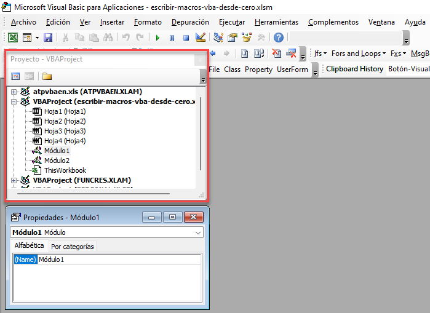The image size is (430, 313).
Task: Open the Depuración menu
Action: [x=190, y=22]
